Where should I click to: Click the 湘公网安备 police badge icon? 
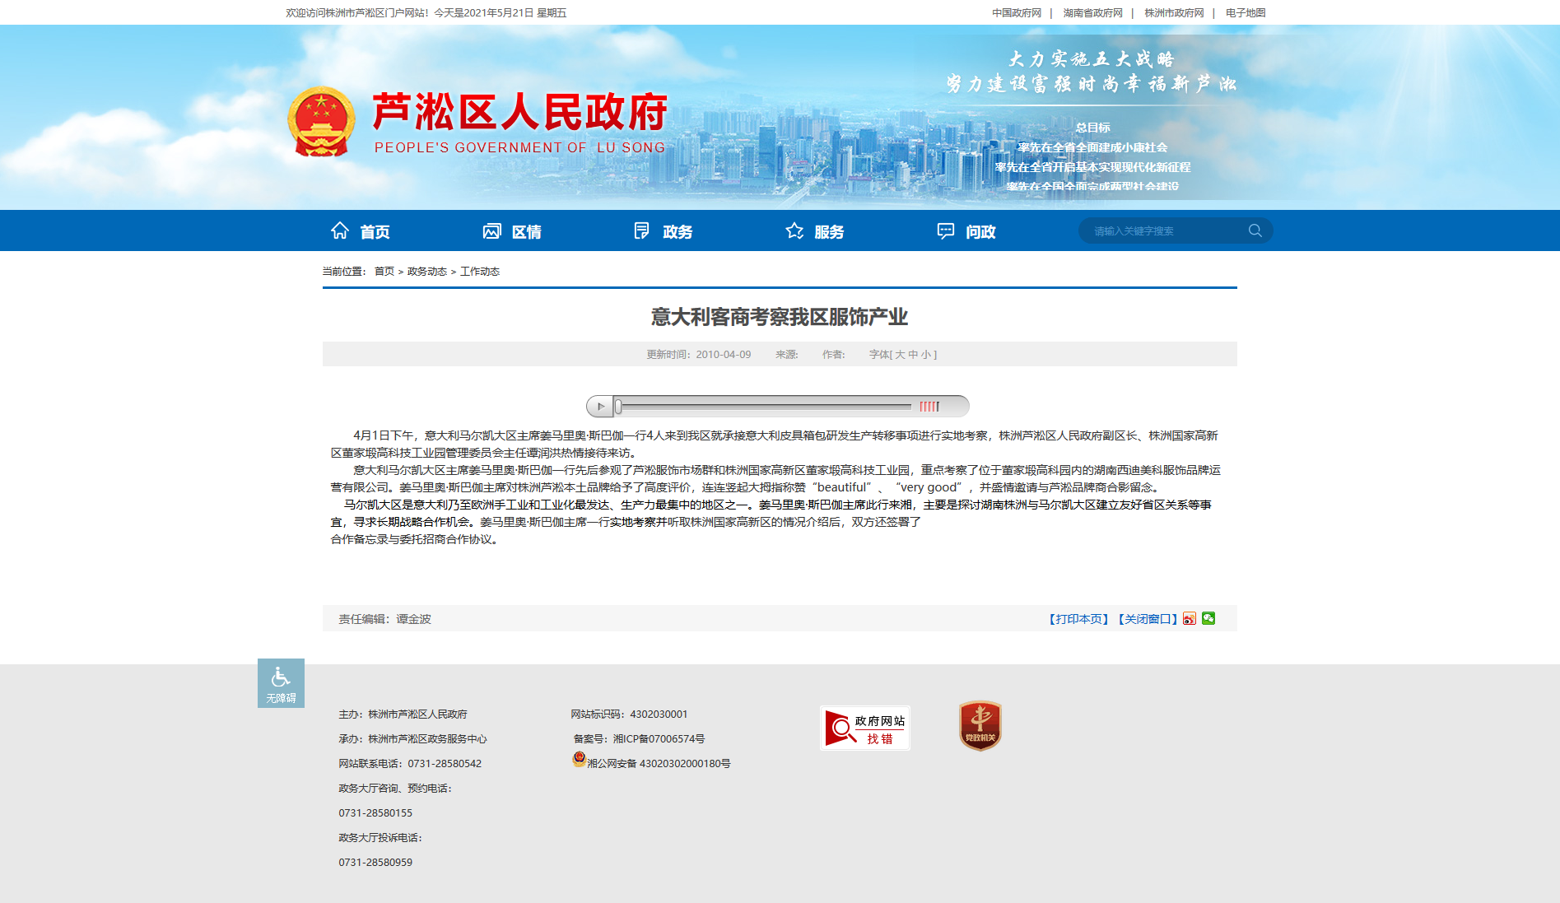click(580, 760)
